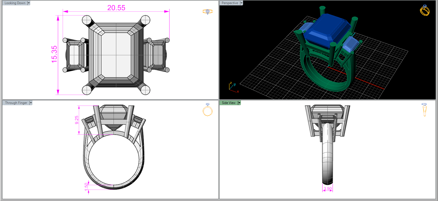Click the ring icon in Looking Down viewport
This screenshot has width=438, height=201.
pyautogui.click(x=208, y=12)
